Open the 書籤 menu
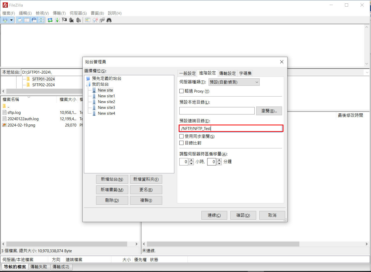 point(97,13)
